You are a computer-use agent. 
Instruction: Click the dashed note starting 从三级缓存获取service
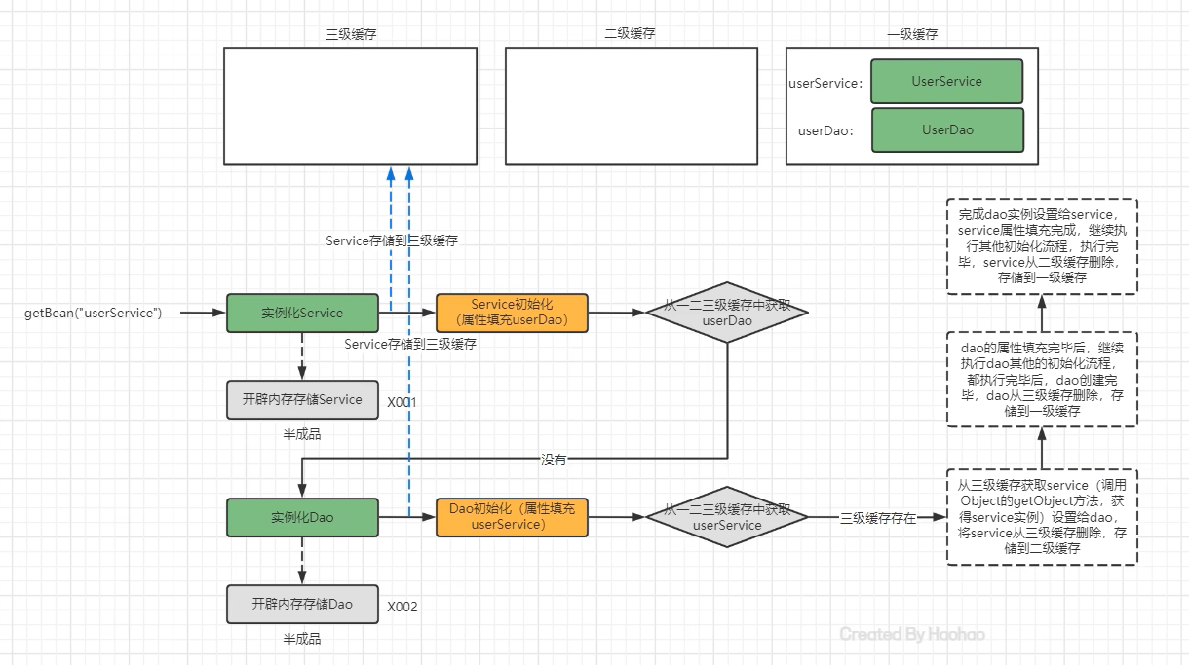click(1042, 517)
